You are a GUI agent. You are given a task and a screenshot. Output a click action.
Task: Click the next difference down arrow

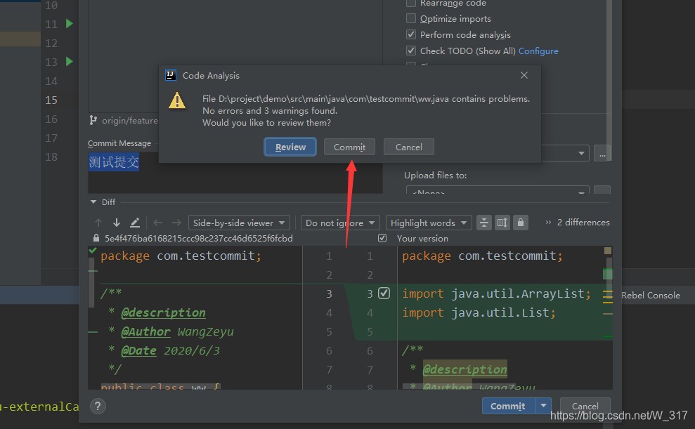coord(117,223)
